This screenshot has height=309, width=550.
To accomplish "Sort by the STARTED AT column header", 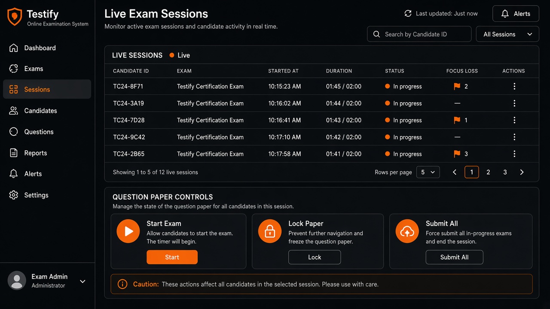I will [x=283, y=71].
